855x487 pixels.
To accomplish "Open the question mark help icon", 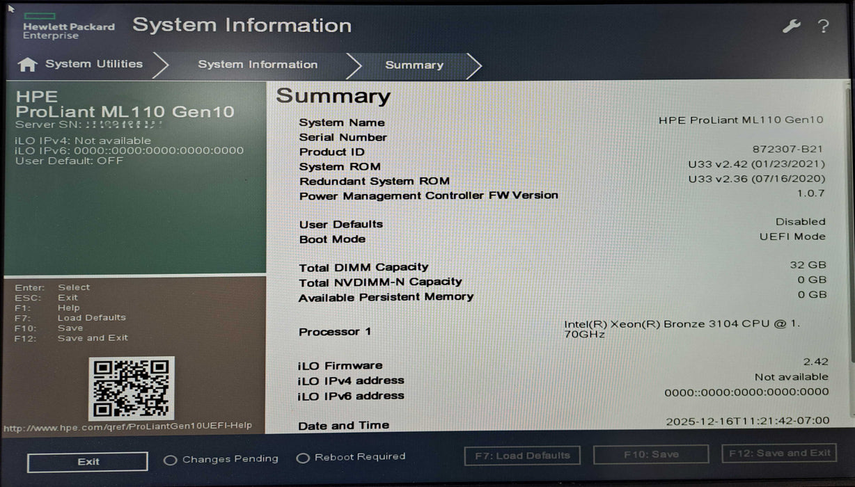I will click(x=824, y=26).
